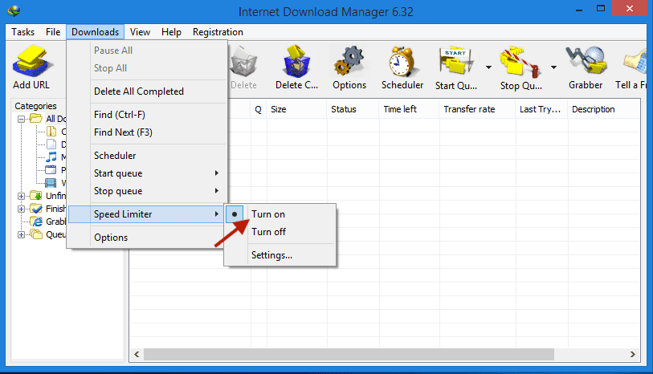653x374 pixels.
Task: Expand the Queues tree node
Action: pyautogui.click(x=21, y=234)
